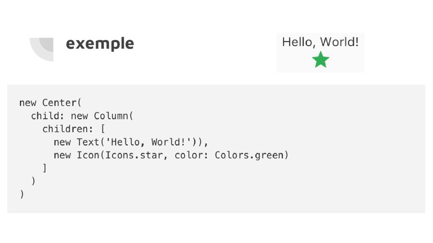Click the closing square bracket line
The image size is (433, 243).
(x=44, y=168)
